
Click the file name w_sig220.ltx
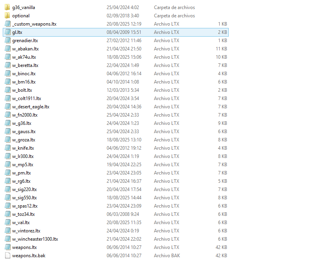[24, 189]
